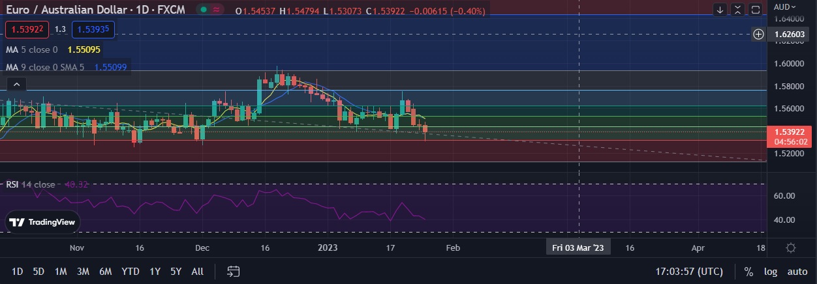This screenshot has width=817, height=284.
Task: Collapse the chart pane using the chevrons icon
Action: pos(737,10)
